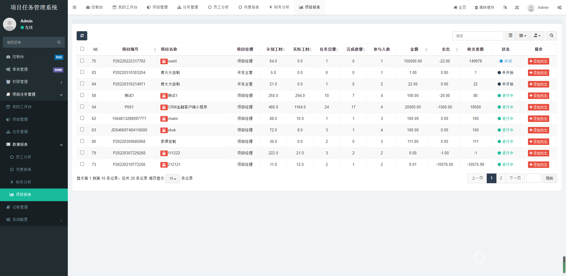Image resolution: width=566 pixels, height=276 pixels.
Task: Open the translation/language icon in the header
Action: (x=505, y=7)
